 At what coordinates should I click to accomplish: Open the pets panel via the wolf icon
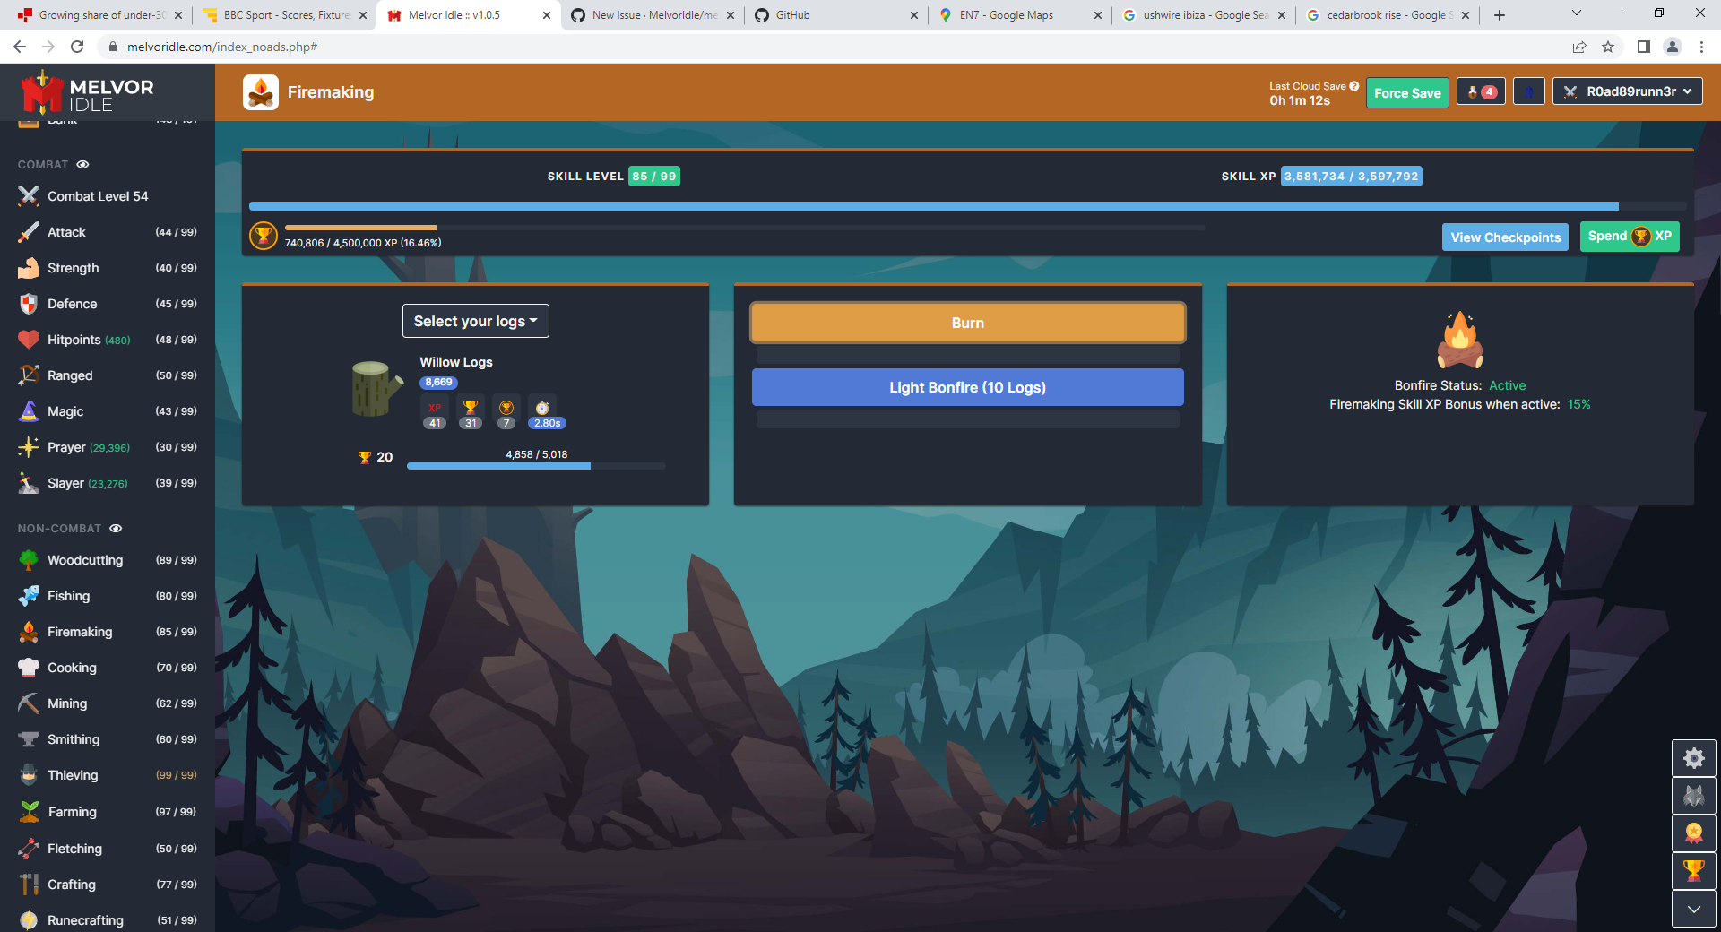[x=1693, y=796]
